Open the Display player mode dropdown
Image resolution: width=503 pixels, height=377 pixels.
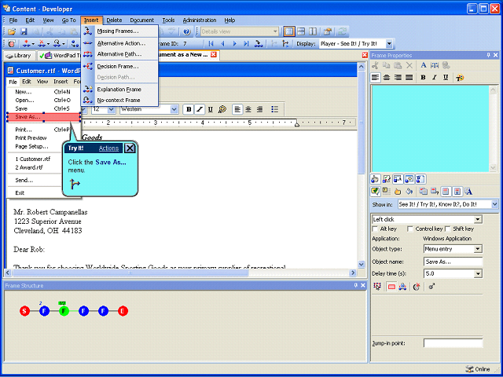coord(389,44)
